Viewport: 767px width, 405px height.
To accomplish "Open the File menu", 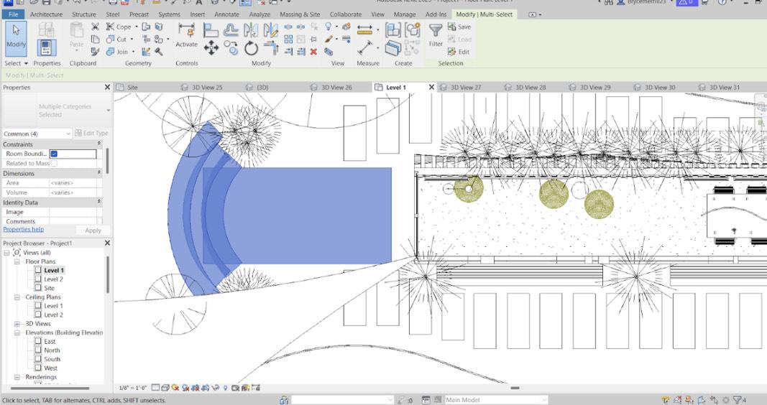I will click(13, 14).
